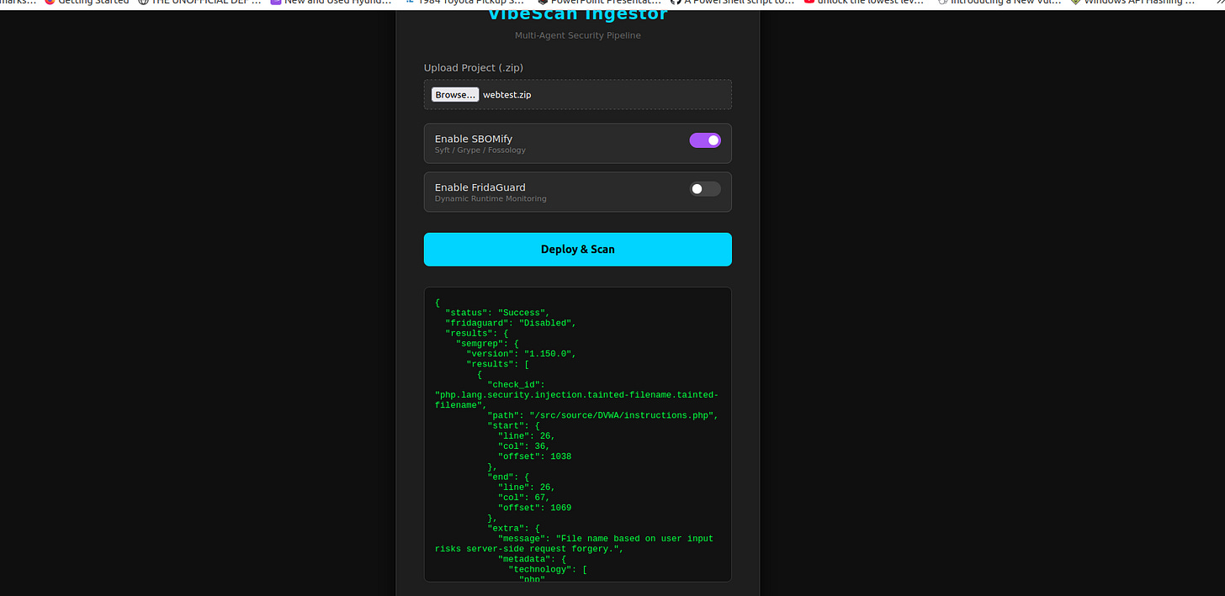Click the dashed file upload drop area
The height and width of the screenshot is (596, 1225).
tap(577, 94)
